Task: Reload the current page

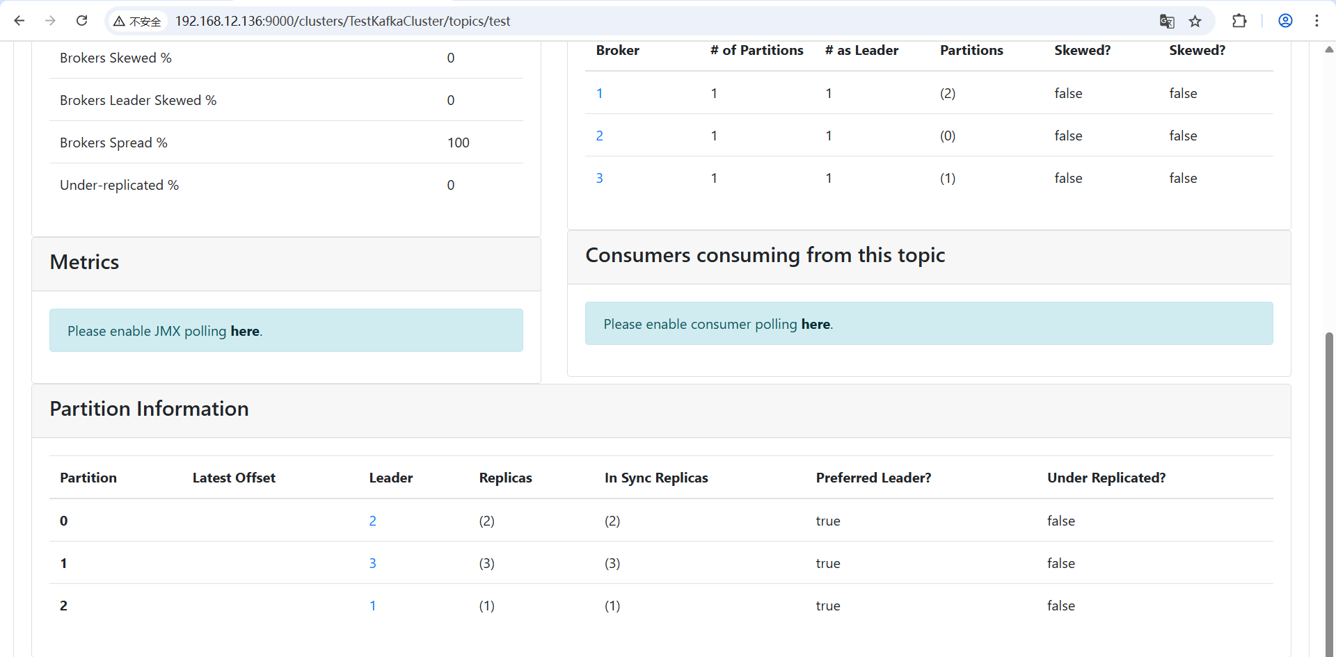Action: (81, 21)
